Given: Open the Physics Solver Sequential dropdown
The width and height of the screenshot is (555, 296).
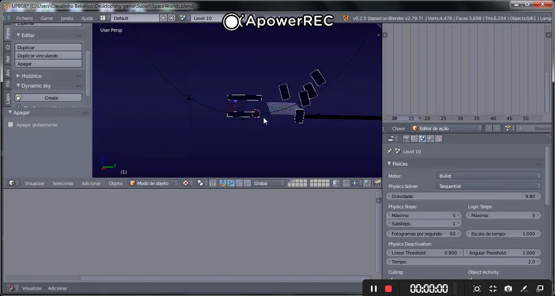Looking at the screenshot, I should (x=489, y=186).
